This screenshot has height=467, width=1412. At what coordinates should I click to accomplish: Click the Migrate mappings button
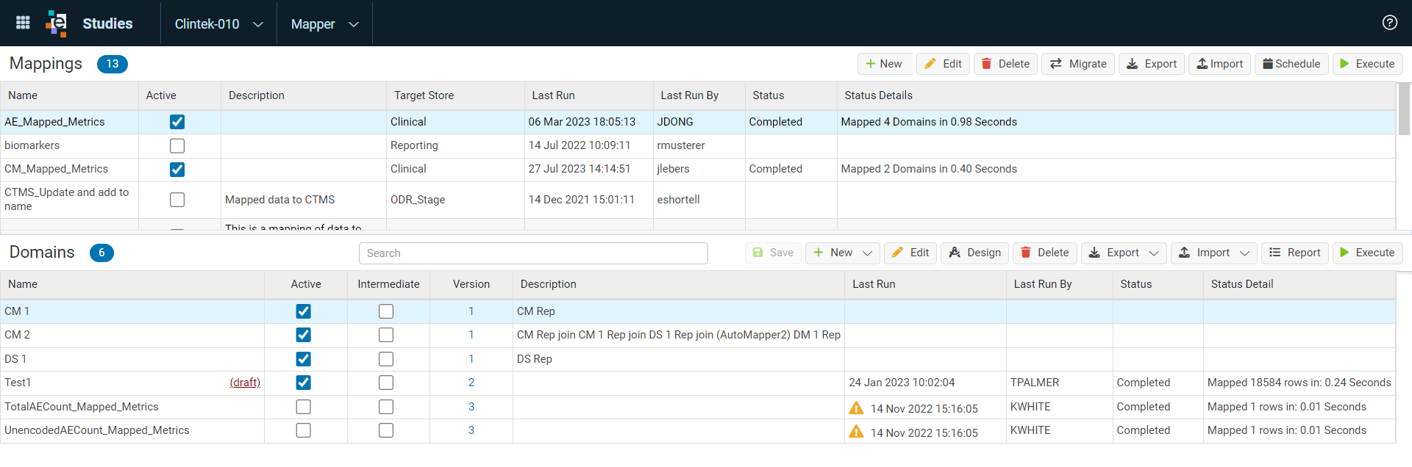pyautogui.click(x=1079, y=64)
